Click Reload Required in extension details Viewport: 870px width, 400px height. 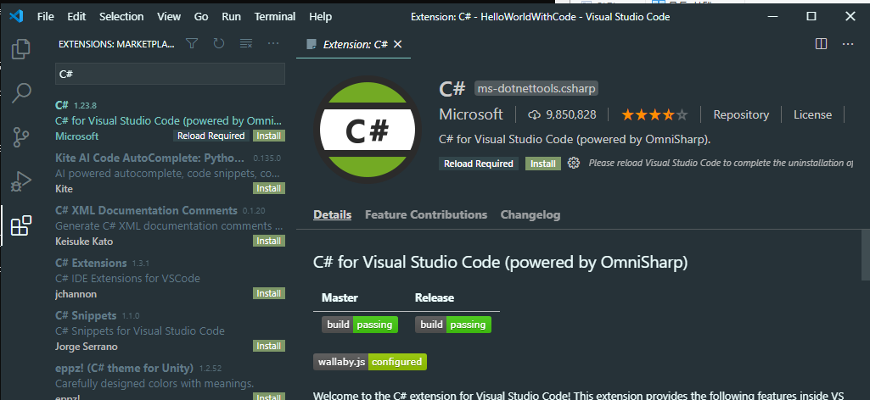(x=479, y=164)
